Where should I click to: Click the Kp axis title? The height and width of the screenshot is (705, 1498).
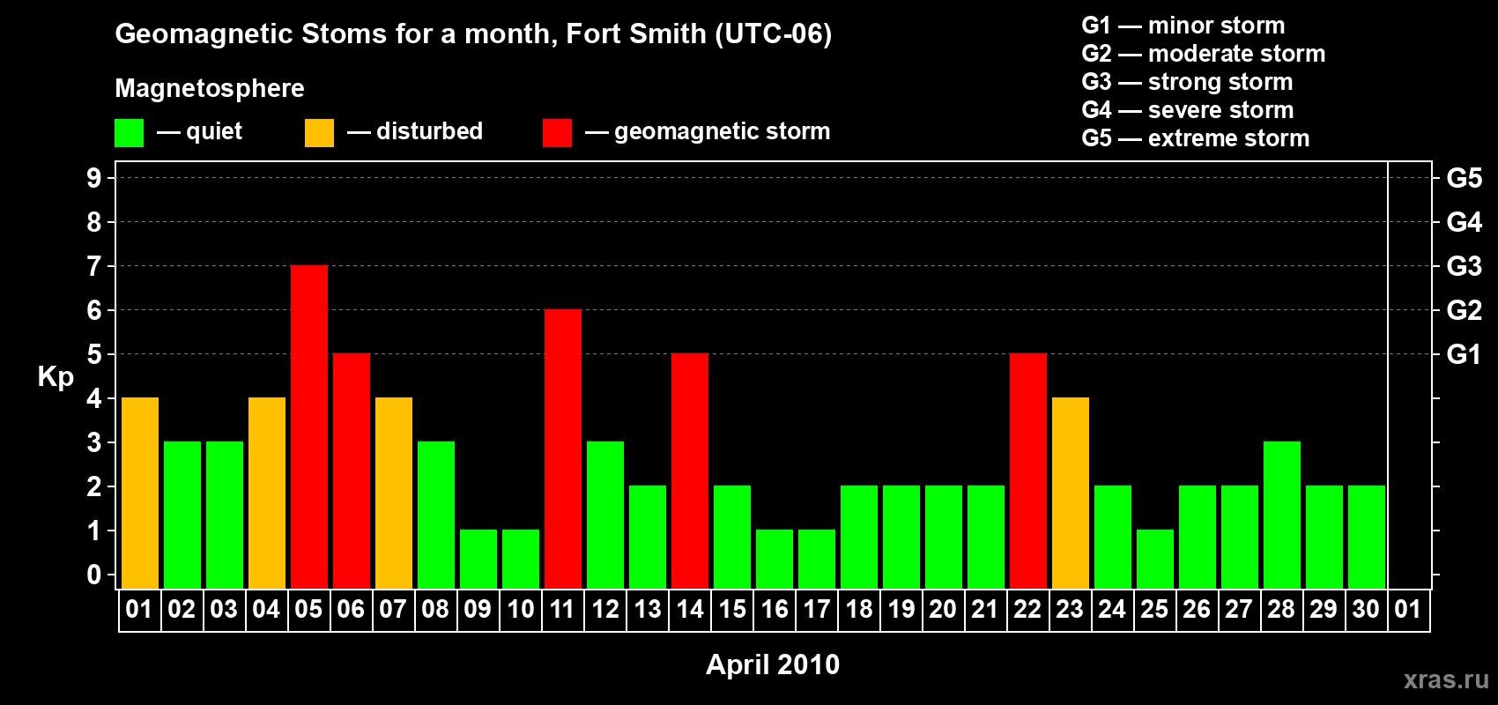pos(56,377)
